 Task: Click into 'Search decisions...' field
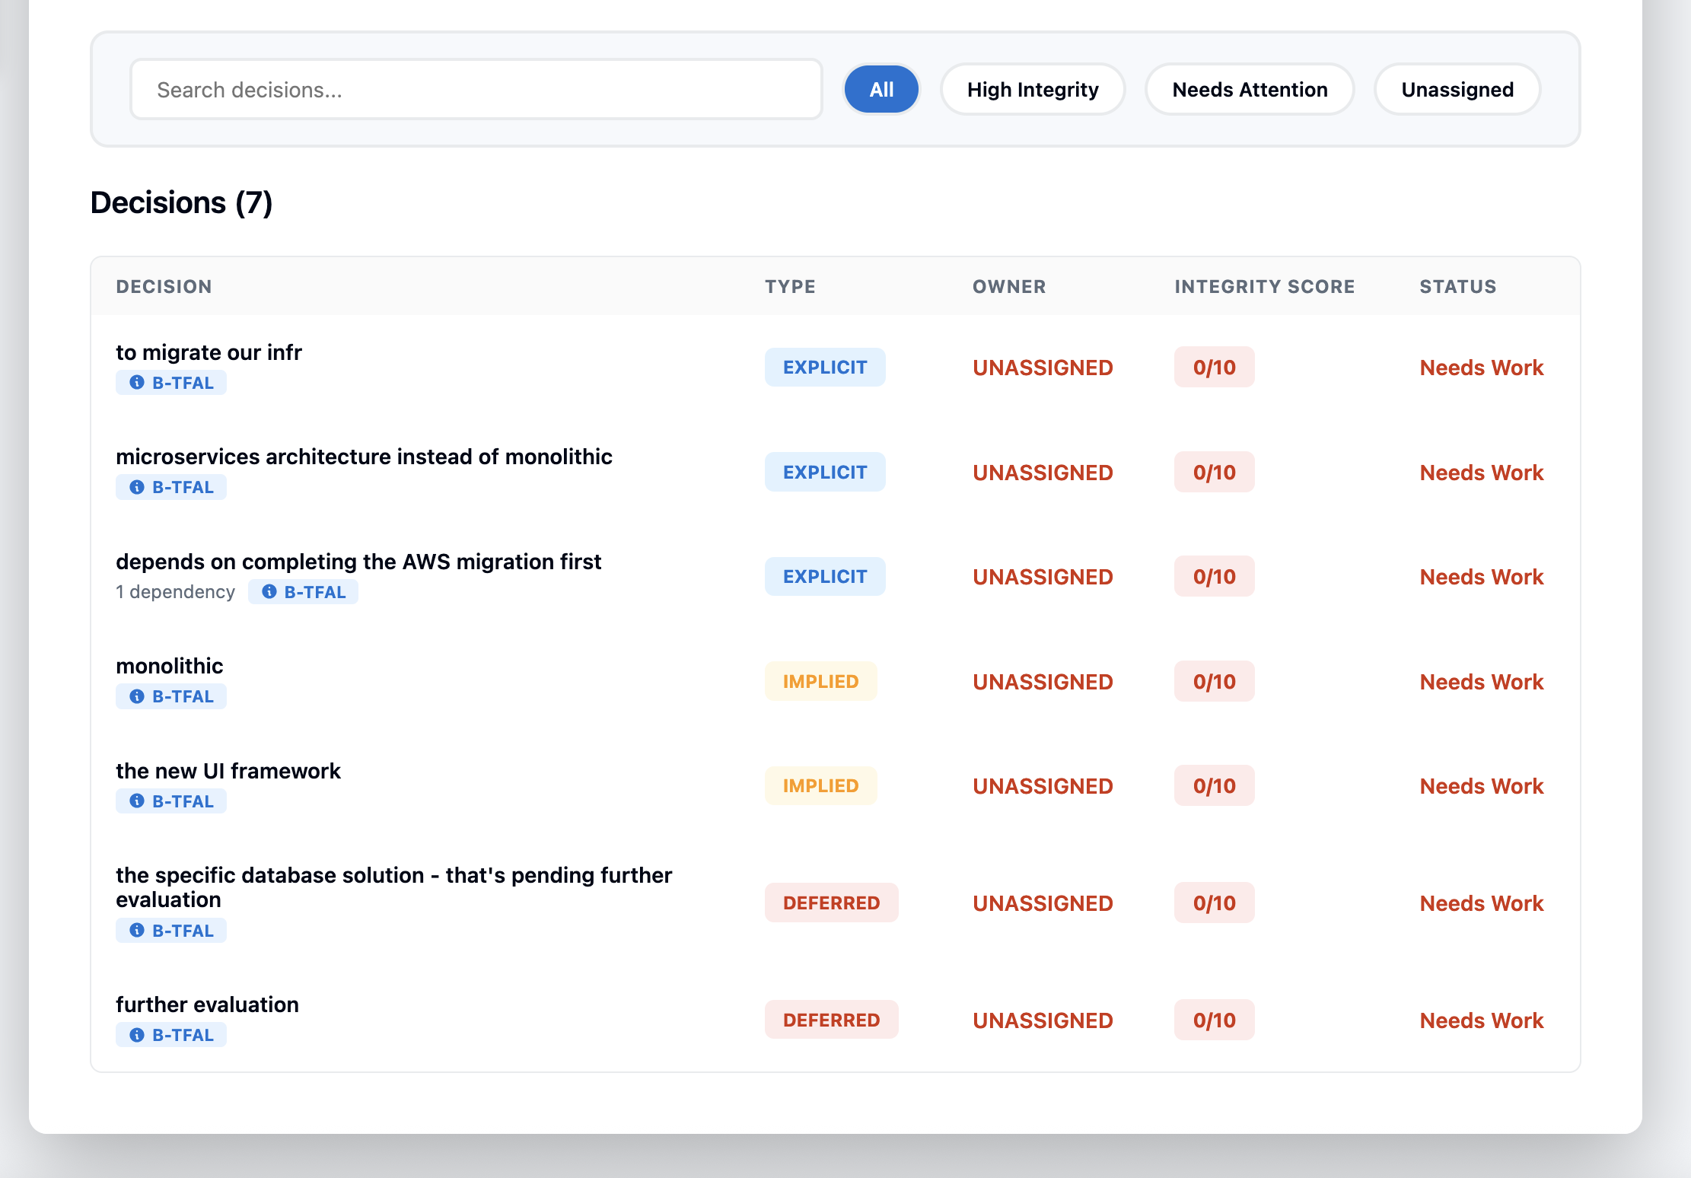[476, 90]
